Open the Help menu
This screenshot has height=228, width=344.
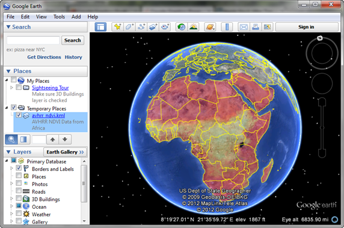pyautogui.click(x=93, y=17)
